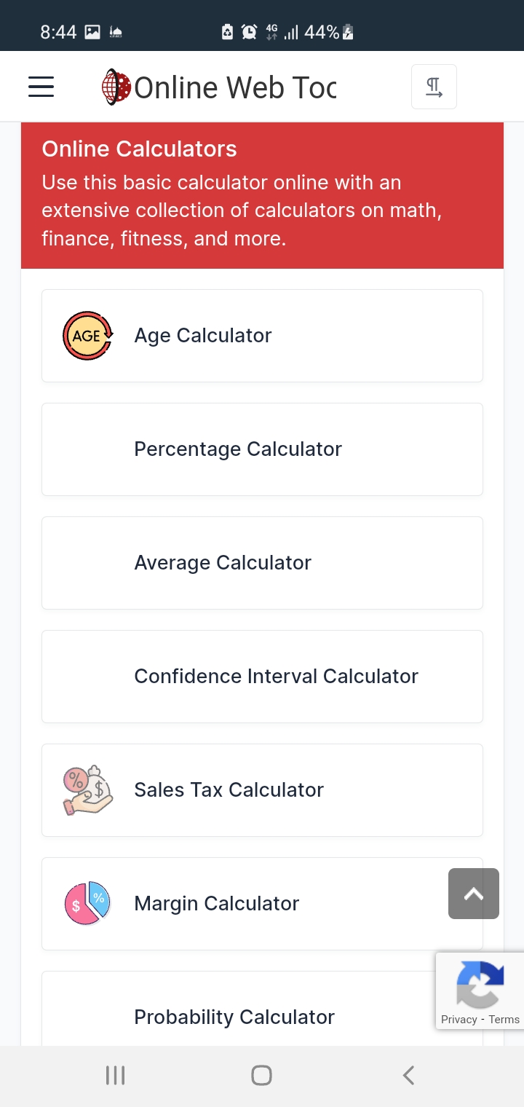Open the reCAPTCHA Privacy link
This screenshot has height=1107, width=524.
(x=458, y=1020)
